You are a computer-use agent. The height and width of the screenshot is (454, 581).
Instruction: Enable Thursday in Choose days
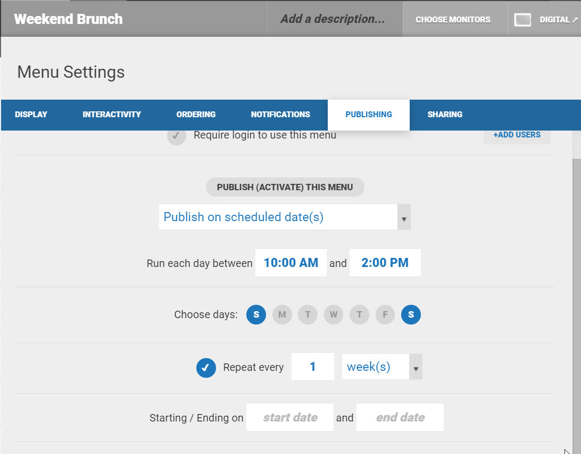[359, 314]
